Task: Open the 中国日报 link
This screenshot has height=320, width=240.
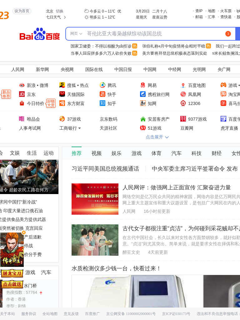Action: coord(123,70)
